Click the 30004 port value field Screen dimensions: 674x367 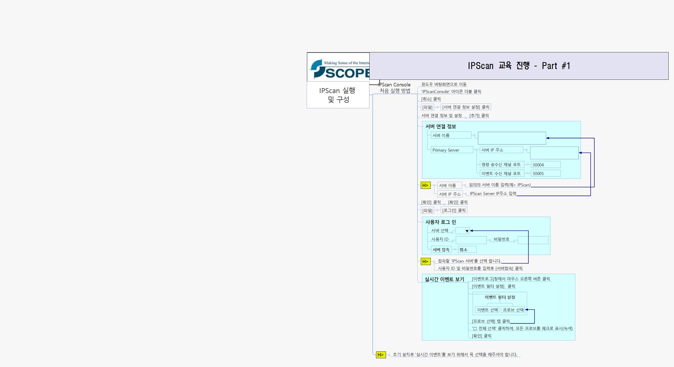tap(546, 164)
